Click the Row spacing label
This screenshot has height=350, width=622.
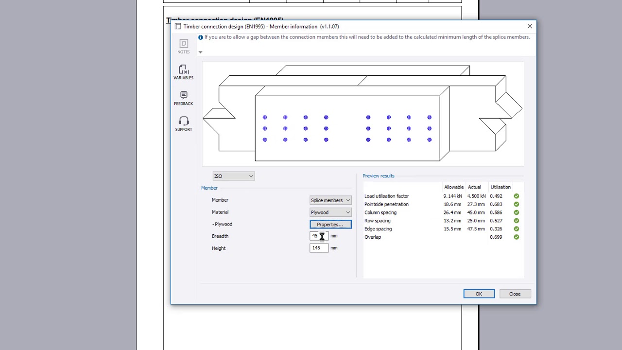point(378,221)
